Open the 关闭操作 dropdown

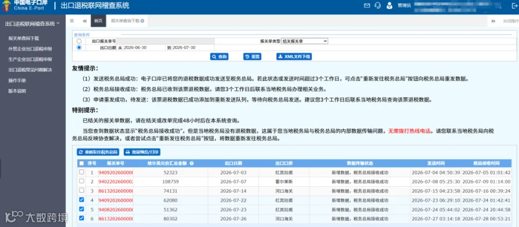[510, 21]
